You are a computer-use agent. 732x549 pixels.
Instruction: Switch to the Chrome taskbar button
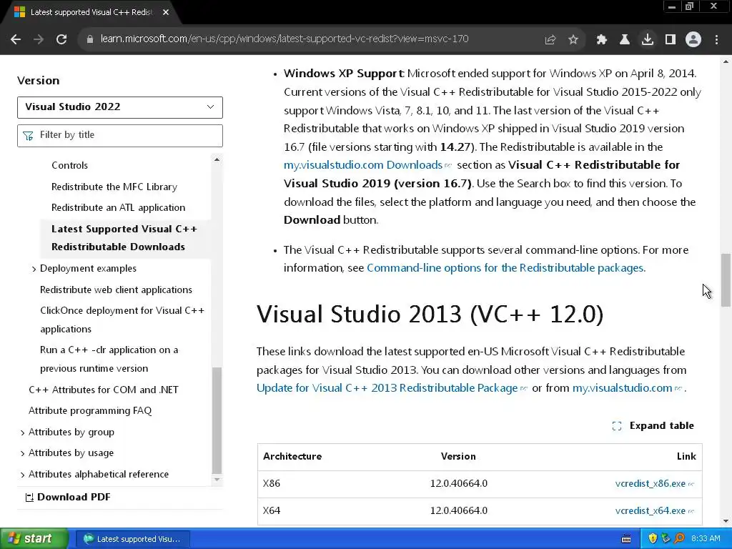132,539
